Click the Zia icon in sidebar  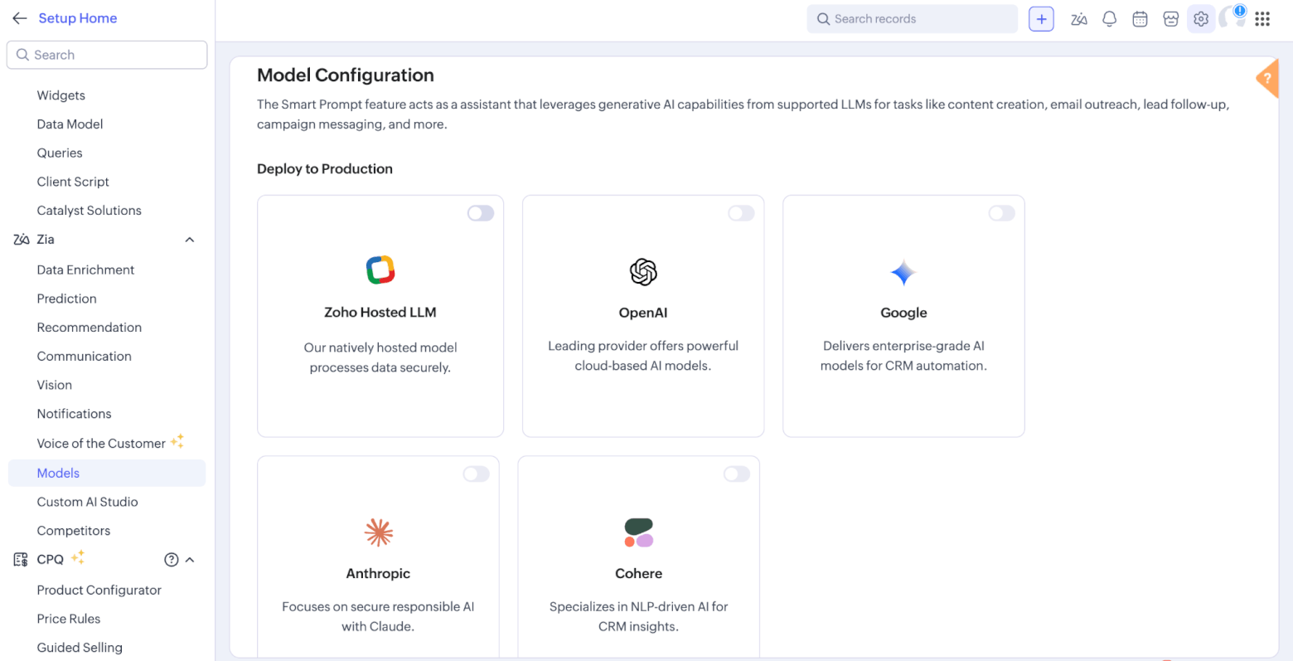coord(22,240)
